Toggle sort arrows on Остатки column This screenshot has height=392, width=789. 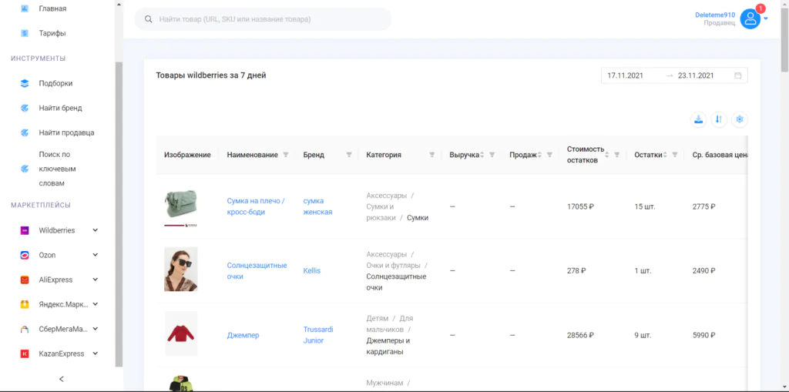tap(666, 155)
